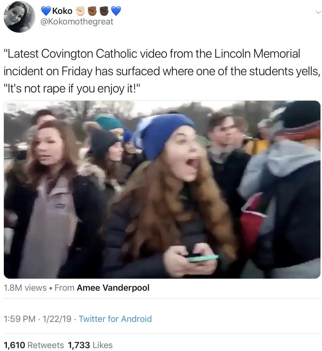Open Koko's profile picture
Image resolution: width=322 pixels, height=351 pixels.
19,17
